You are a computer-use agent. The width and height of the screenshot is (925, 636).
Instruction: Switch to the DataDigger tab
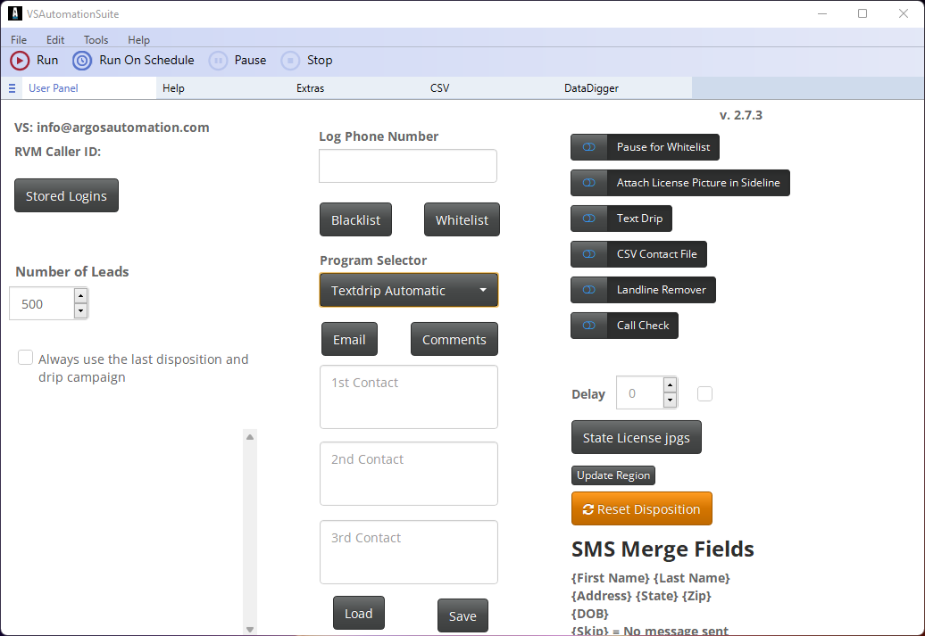pos(591,88)
